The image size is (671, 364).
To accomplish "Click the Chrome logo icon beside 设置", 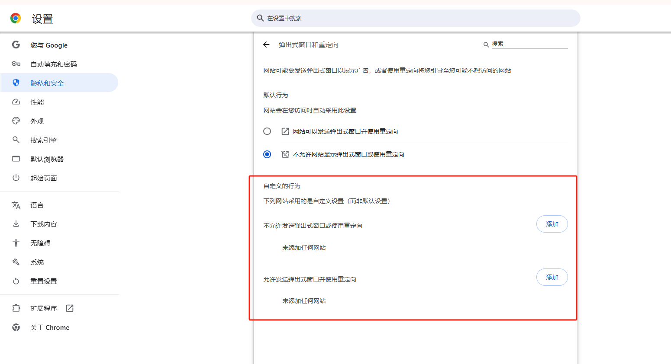I will (16, 18).
